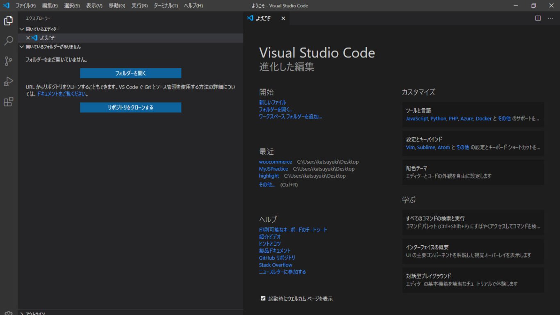560x315 pixels.
Task: Click ワークスペース フォルダーを追加... link
Action: click(x=291, y=116)
